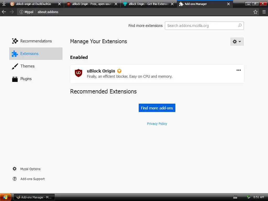Viewport: 268px width, 201px height.
Task: Bookmark this page with the star icon
Action: pos(255,12)
